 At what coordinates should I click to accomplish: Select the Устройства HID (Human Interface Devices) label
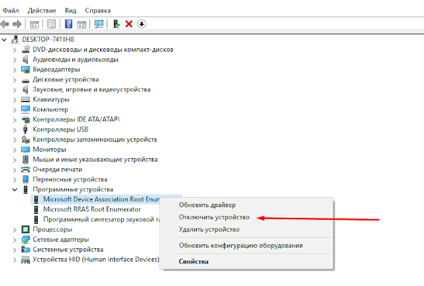(96, 260)
